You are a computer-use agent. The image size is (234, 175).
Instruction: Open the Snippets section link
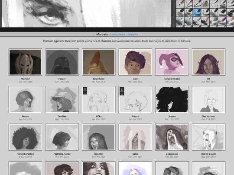coord(133,34)
